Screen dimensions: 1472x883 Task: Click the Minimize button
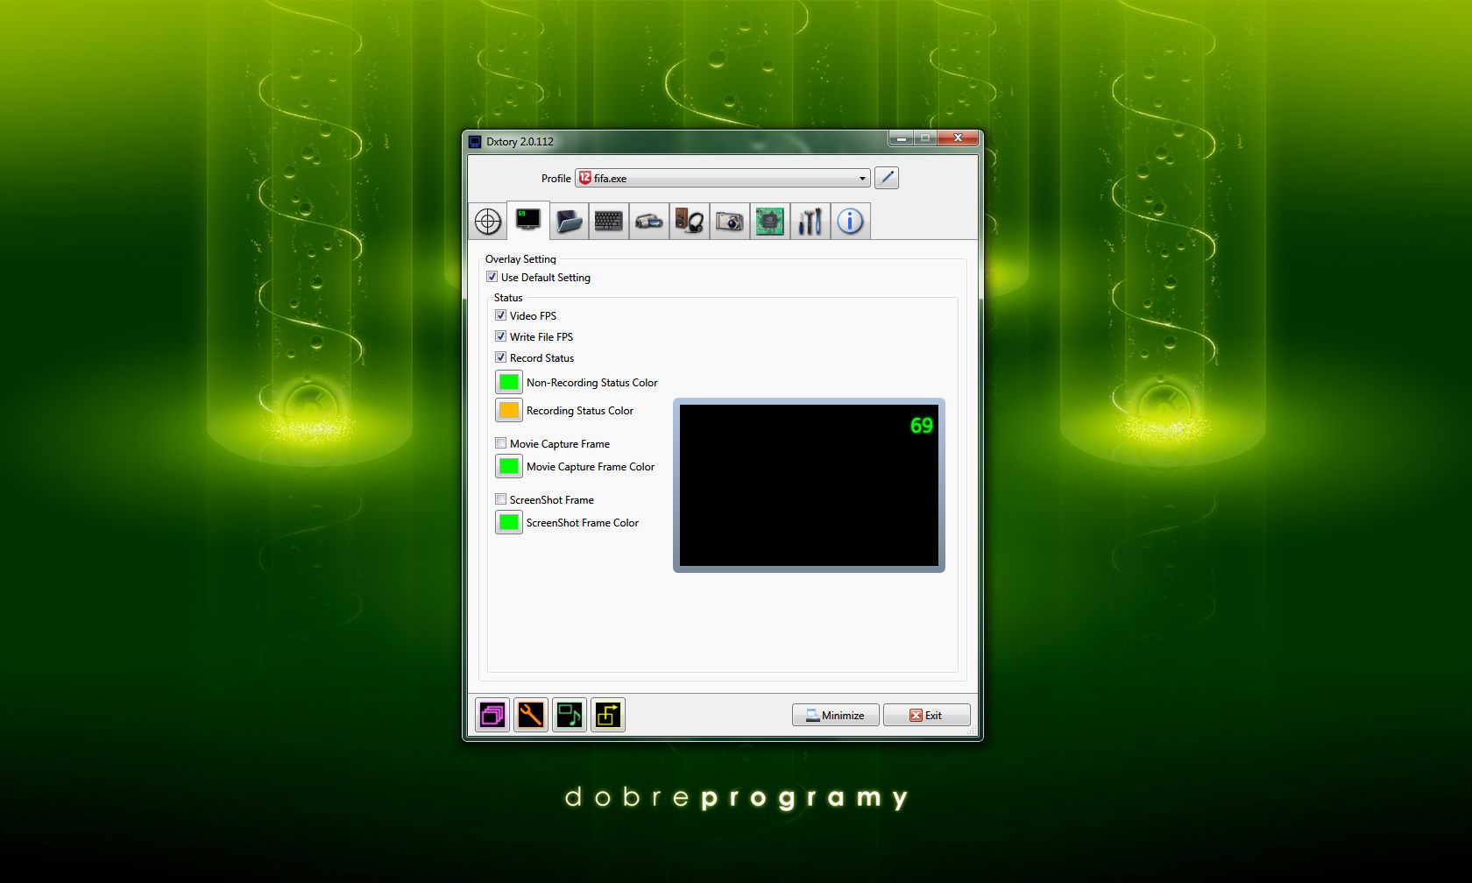point(836,715)
